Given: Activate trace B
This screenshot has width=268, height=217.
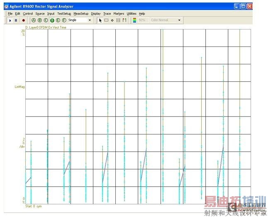Looking at the screenshot, I should pos(40,20).
